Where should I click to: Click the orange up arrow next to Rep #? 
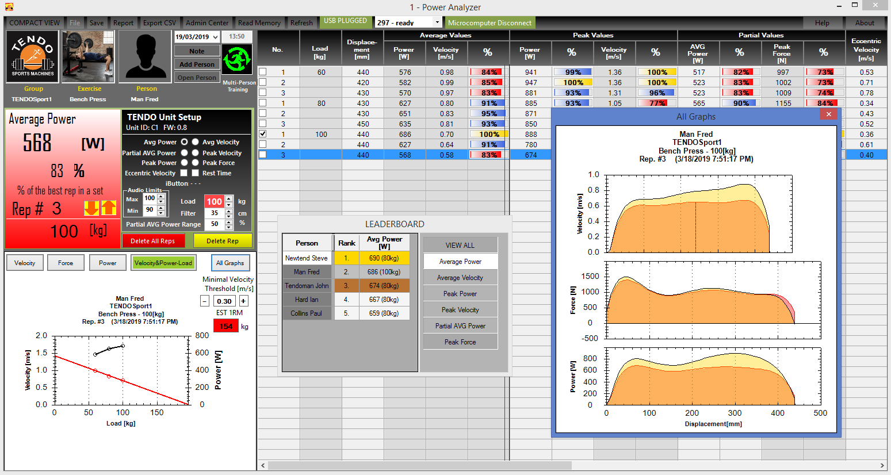[x=109, y=208]
